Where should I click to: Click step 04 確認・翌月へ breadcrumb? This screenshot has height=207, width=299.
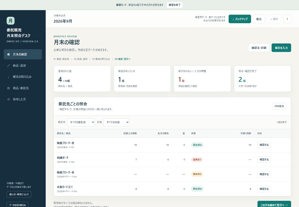pos(123,59)
